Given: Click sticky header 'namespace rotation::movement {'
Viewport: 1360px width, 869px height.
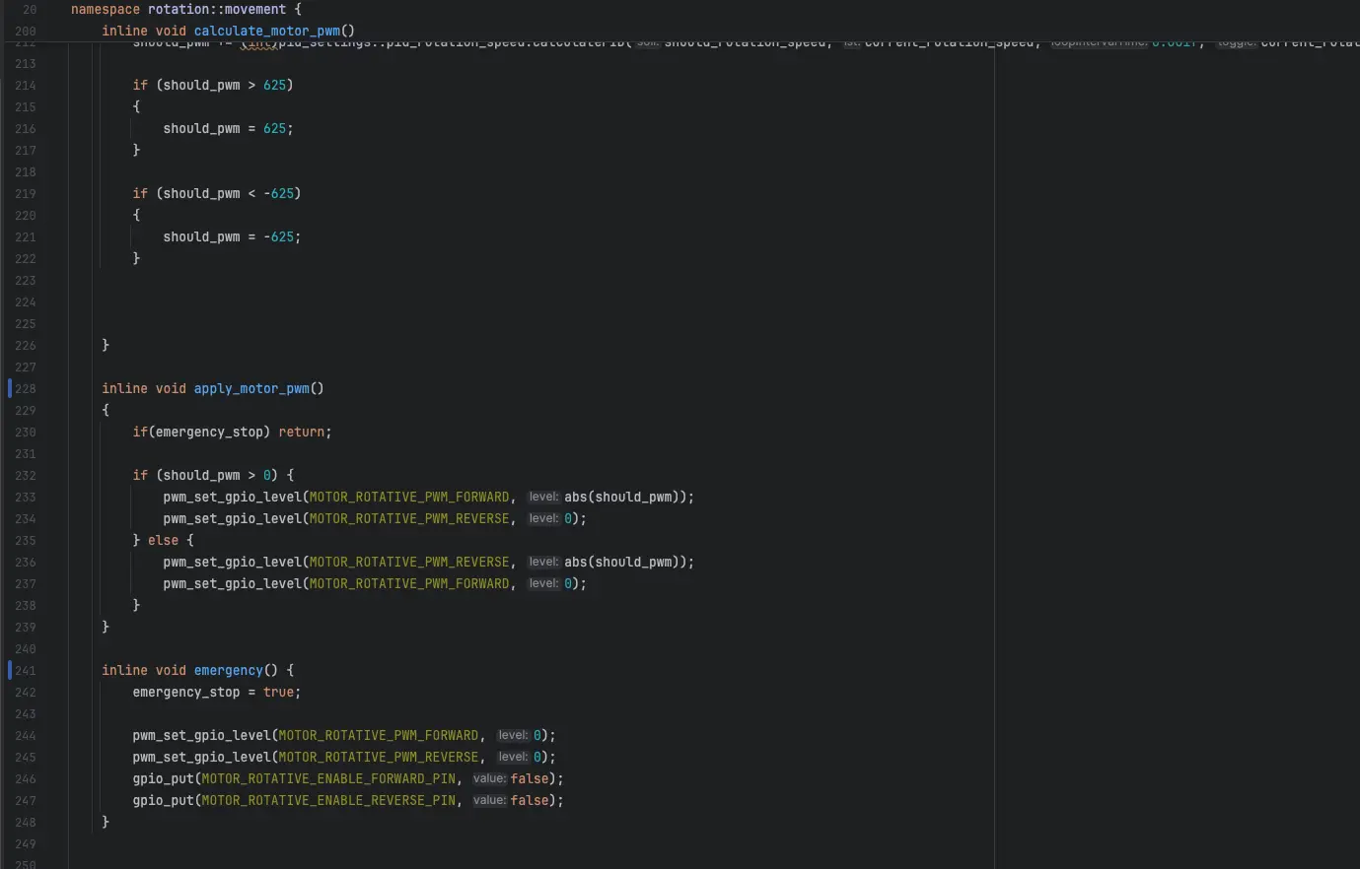Looking at the screenshot, I should (186, 10).
